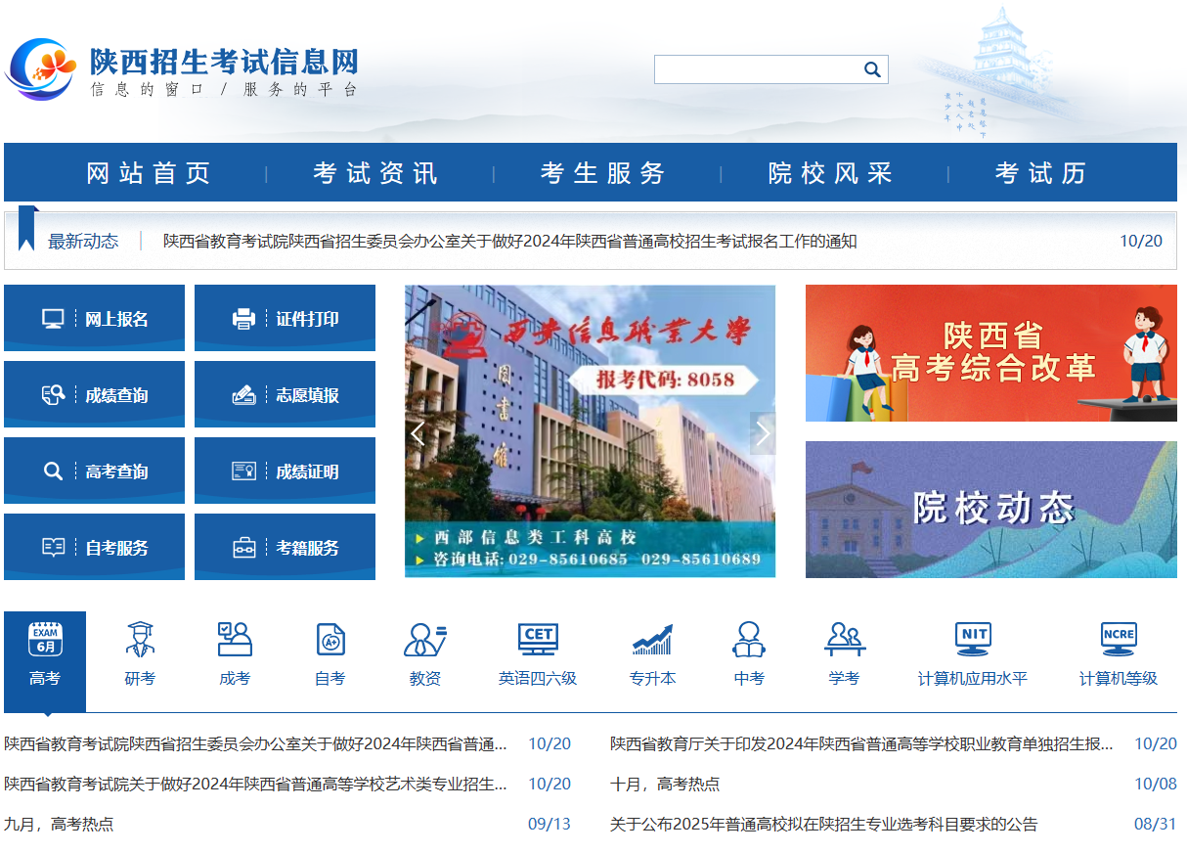1187x853 pixels.
Task: Click the magnifier icon for 高考查询
Action: [x=53, y=471]
